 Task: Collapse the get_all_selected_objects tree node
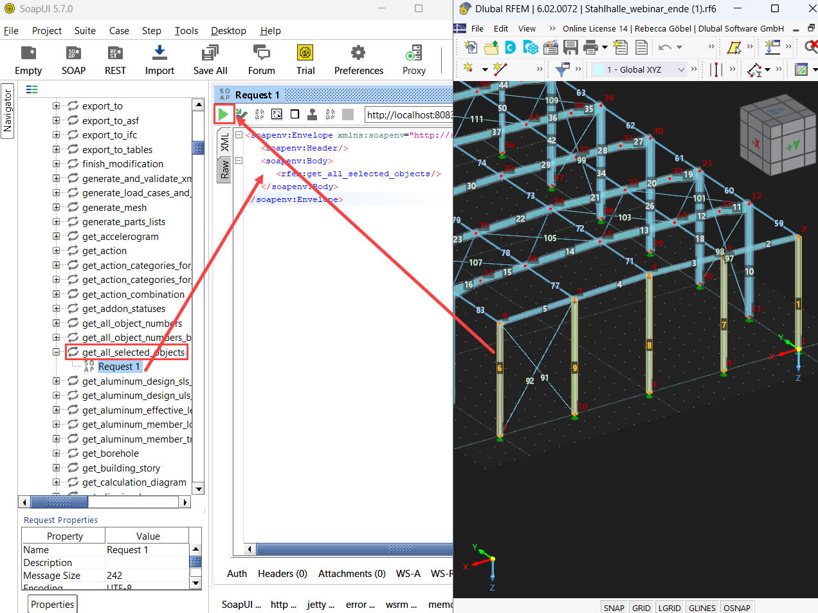(x=56, y=352)
